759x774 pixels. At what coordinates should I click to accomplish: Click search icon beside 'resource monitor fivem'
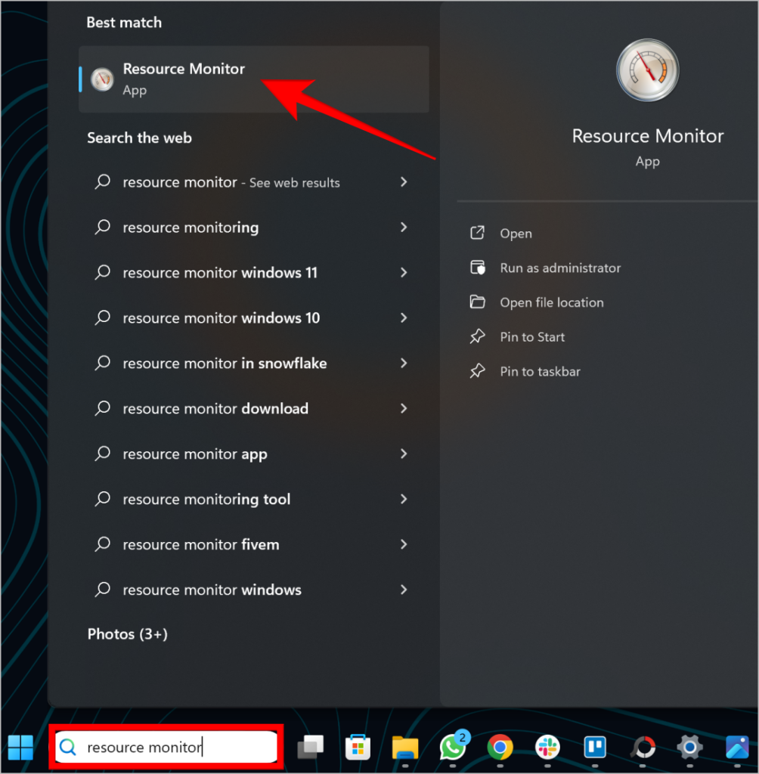[x=102, y=544]
